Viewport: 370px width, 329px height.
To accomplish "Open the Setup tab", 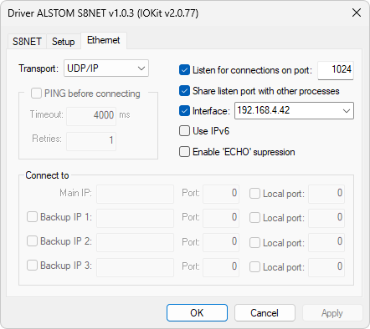I will point(64,42).
